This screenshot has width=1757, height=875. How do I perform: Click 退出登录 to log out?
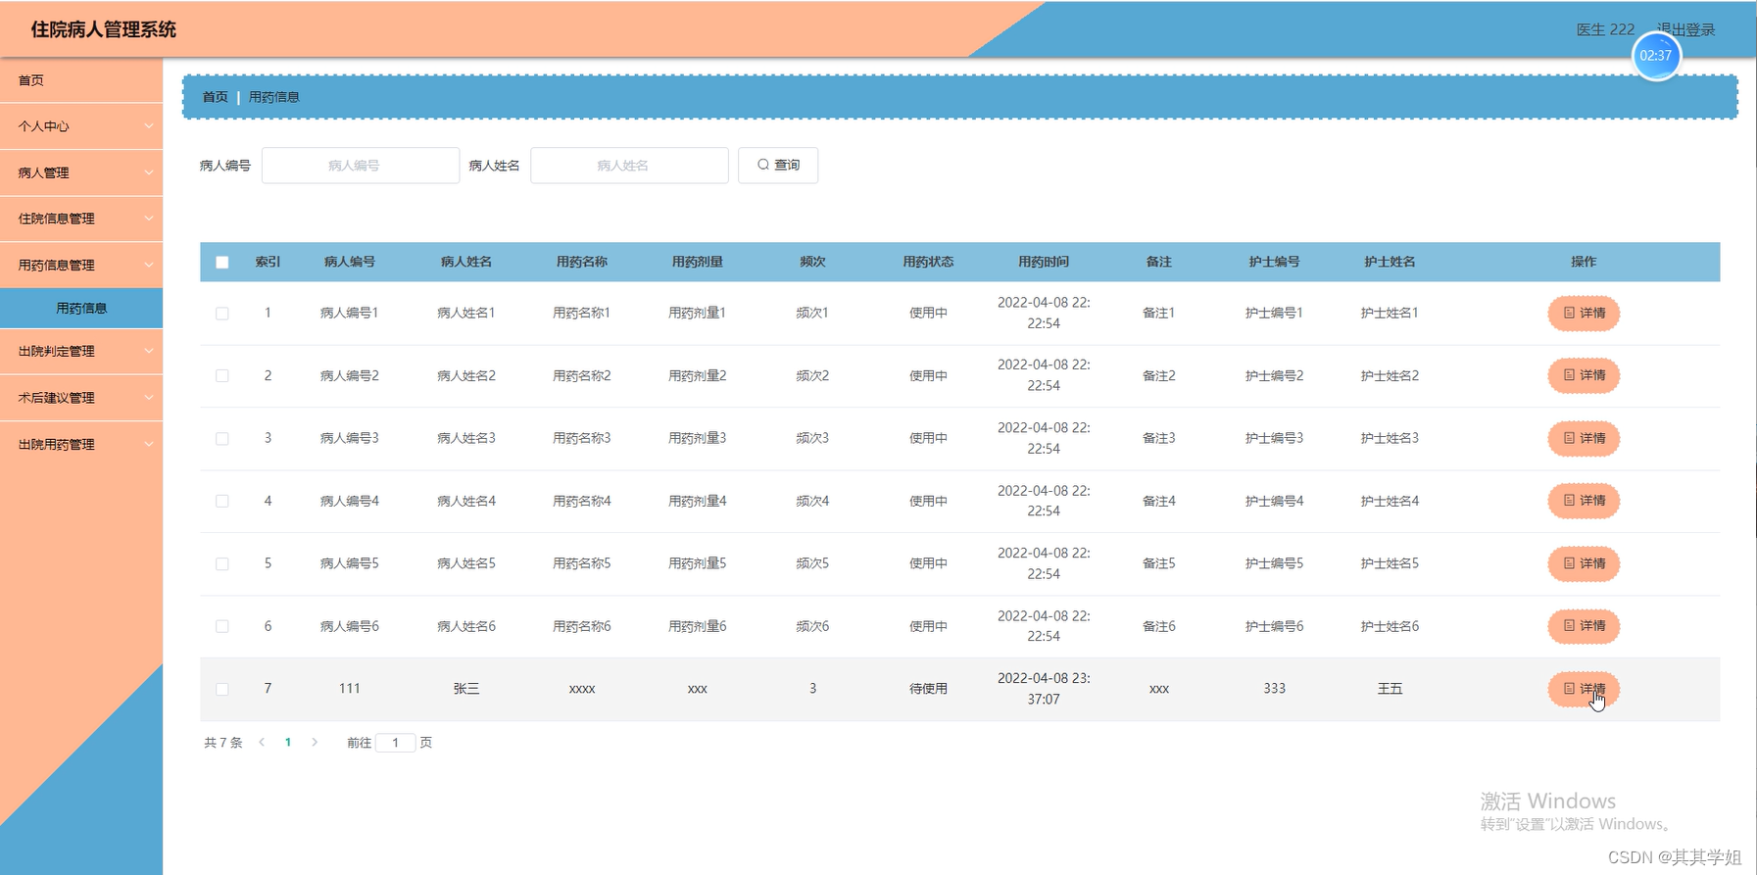pos(1686,29)
